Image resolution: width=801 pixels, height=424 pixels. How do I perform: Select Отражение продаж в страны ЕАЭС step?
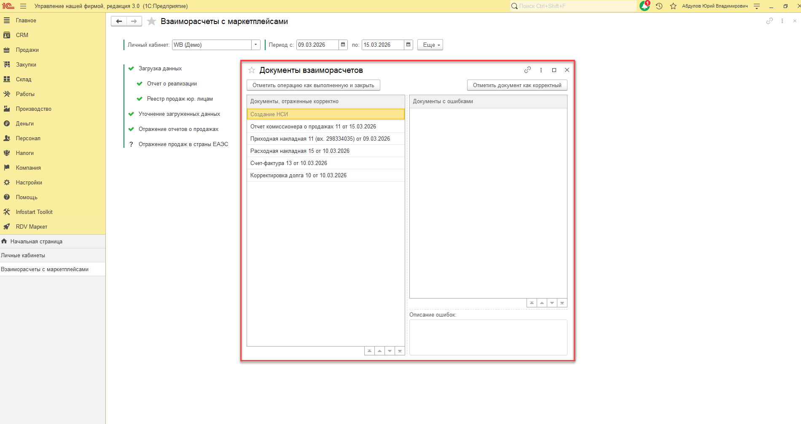(183, 144)
